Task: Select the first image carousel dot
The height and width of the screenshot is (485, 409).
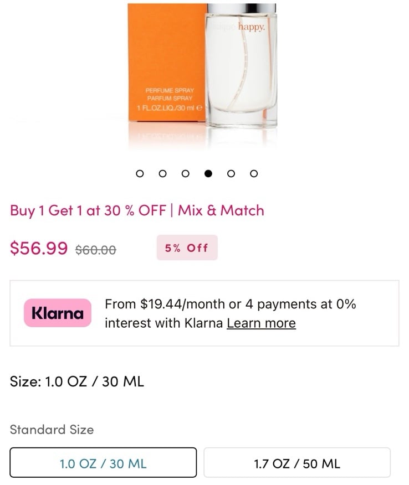Action: coord(140,173)
